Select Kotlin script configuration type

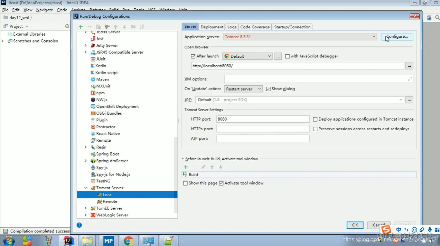click(x=107, y=73)
